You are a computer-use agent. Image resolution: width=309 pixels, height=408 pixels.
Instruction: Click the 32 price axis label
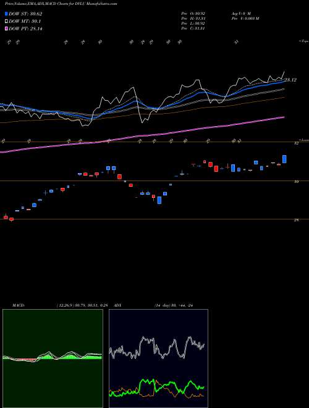[296, 143]
